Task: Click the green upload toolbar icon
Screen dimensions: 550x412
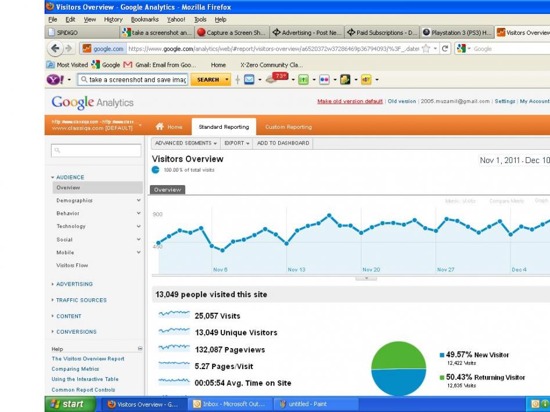Action: click(x=303, y=80)
